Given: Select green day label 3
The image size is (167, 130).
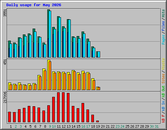Looking at the screenshot, I should [x=21, y=126].
